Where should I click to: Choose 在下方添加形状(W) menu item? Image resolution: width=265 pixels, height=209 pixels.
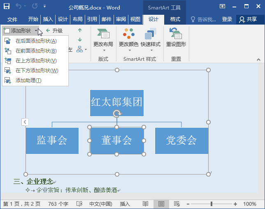tap(35, 71)
